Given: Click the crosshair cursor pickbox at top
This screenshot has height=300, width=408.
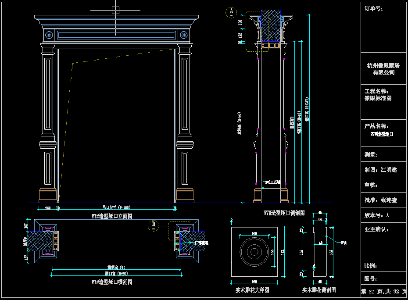Looking at the screenshot, I should coord(115,10).
